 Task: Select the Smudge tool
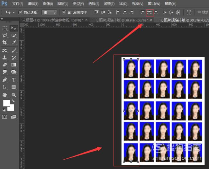5,72
